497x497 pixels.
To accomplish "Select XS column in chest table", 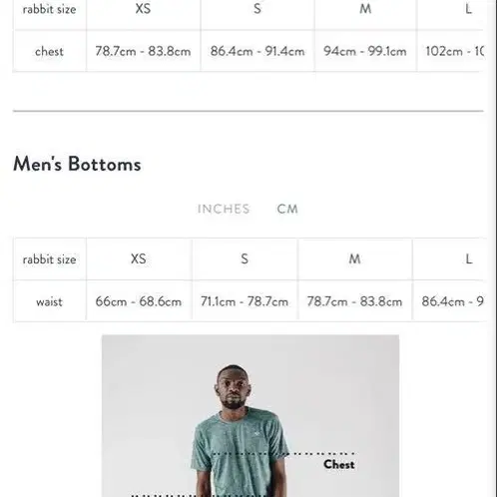I will 143,9.
